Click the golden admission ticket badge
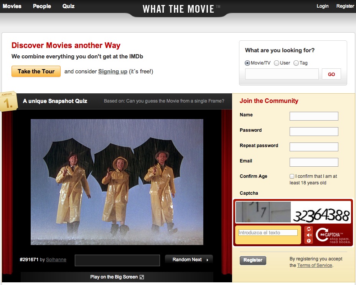The width and height of the screenshot is (356, 285). pyautogui.click(x=9, y=101)
